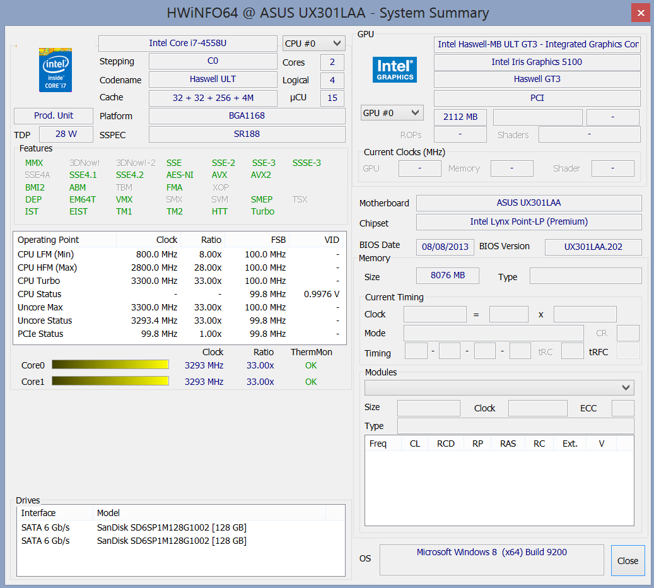Click the FSB column header
Viewport: 654px width, 588px height.
pyautogui.click(x=257, y=240)
